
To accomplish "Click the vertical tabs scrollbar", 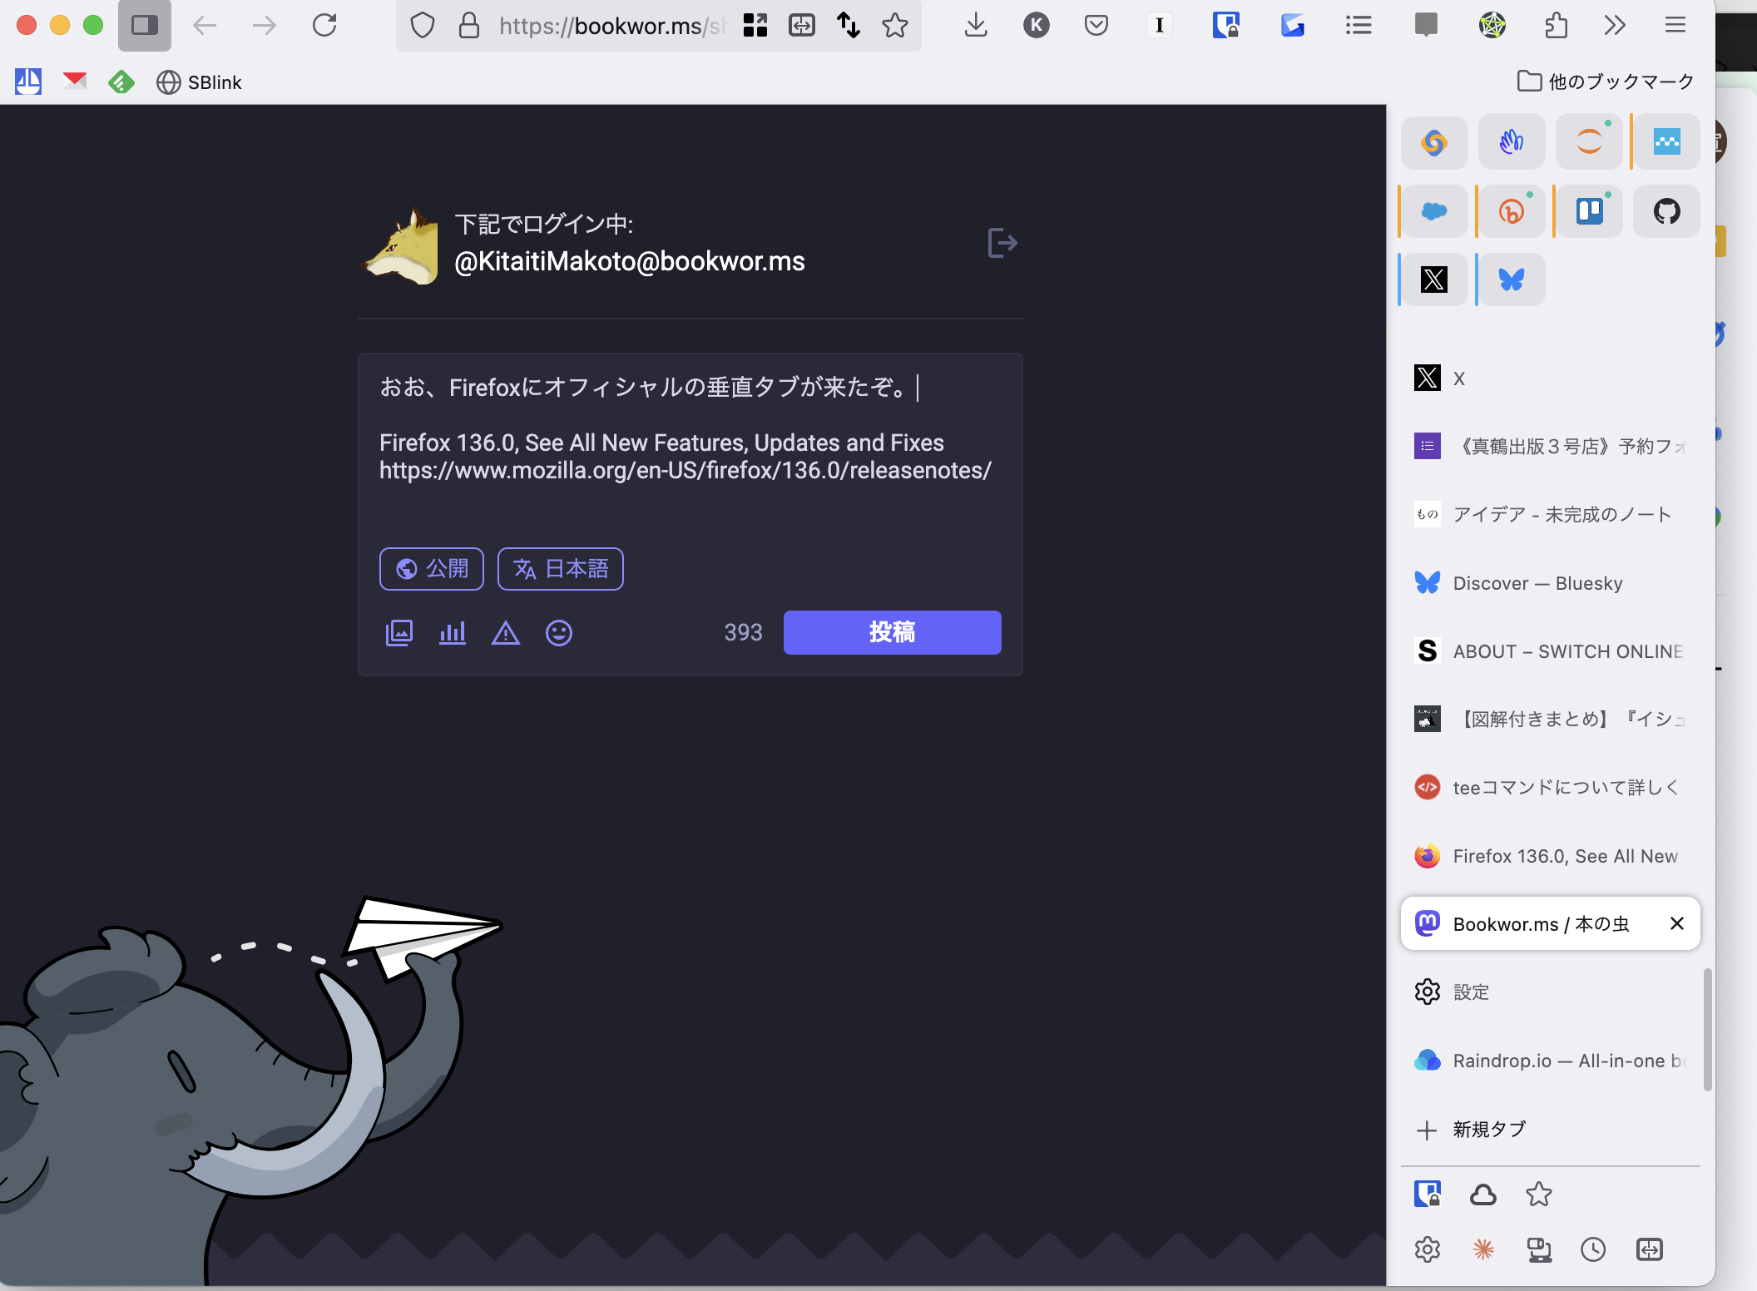I will 1708,1030.
